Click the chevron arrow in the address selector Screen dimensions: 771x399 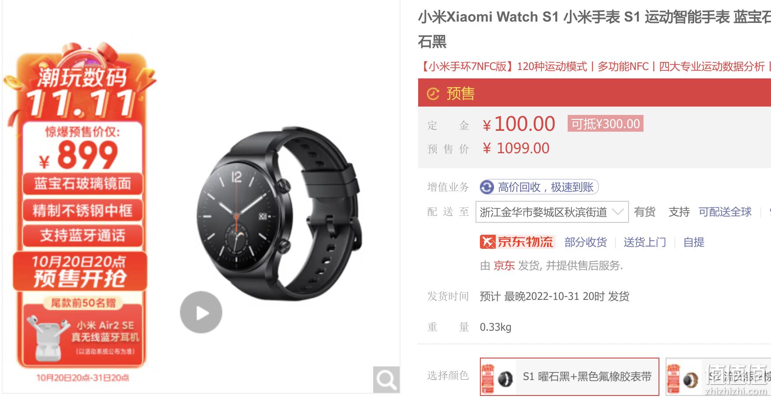(618, 212)
